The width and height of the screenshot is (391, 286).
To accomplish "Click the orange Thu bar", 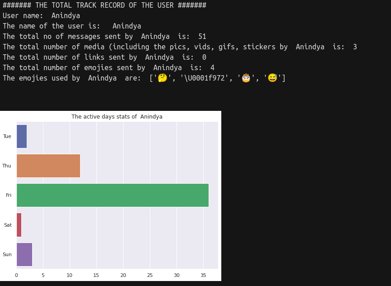I will (48, 166).
